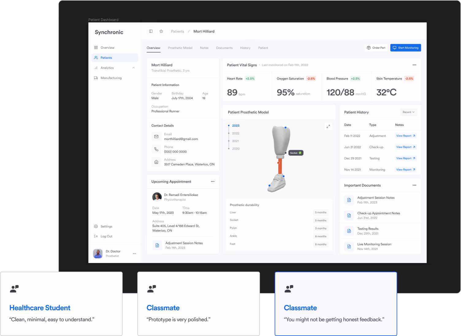Open Dr. Doctor account options menu
Image resolution: width=461 pixels, height=336 pixels.
click(134, 254)
